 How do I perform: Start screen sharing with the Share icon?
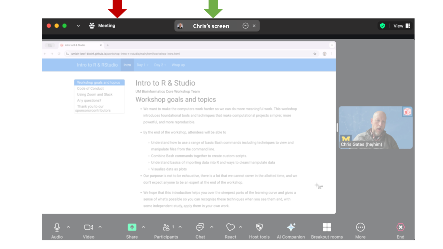(132, 227)
